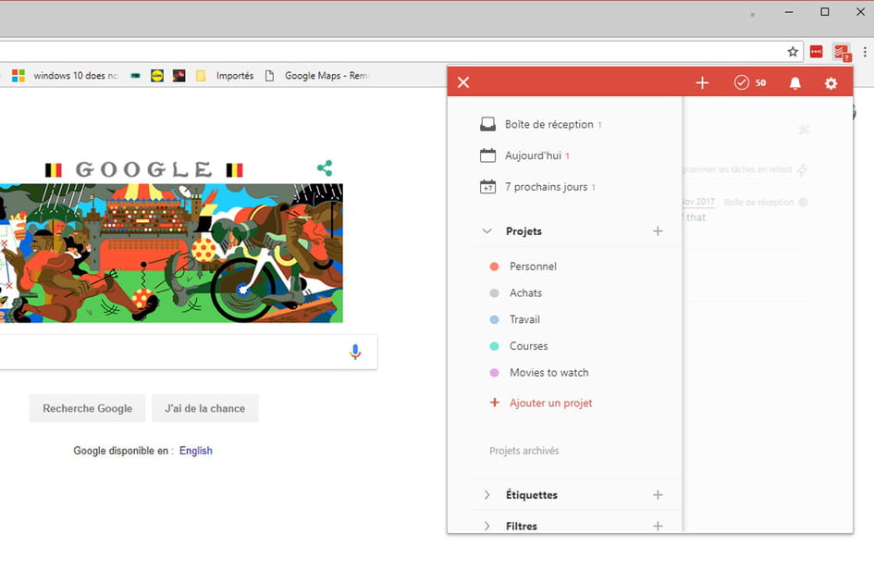Open the Importés bookmarks folder
Screen dimensions: 874x583
225,75
